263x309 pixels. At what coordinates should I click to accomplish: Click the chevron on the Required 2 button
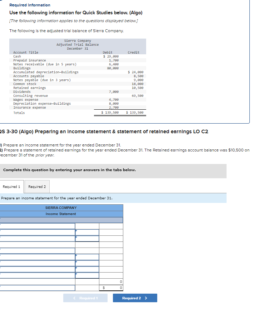pyautogui.click(x=146, y=298)
